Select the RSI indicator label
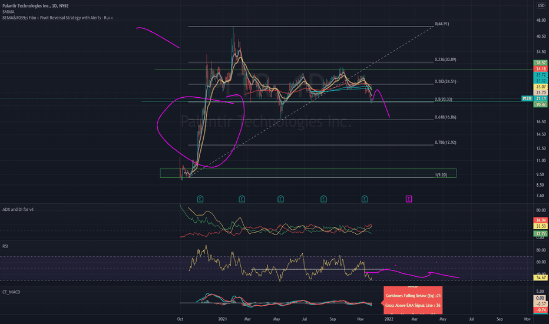 click(x=5, y=246)
